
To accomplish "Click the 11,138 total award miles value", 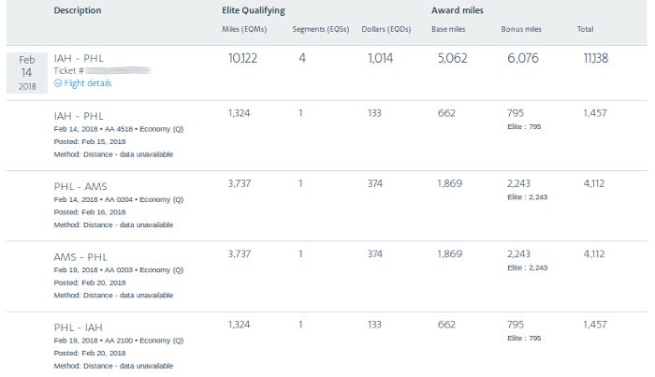I will pos(595,58).
